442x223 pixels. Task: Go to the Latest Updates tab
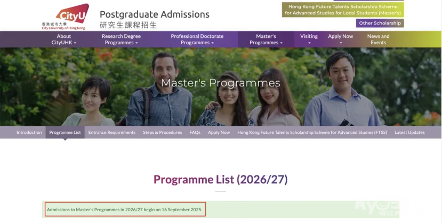coord(409,132)
